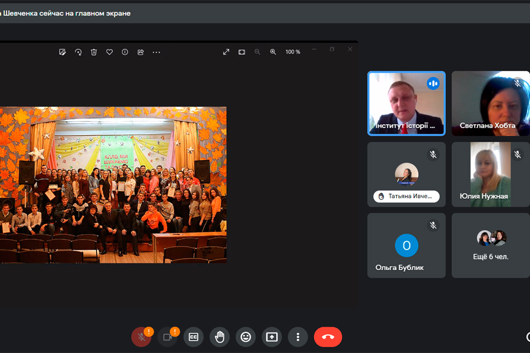Click the share icon in photo viewer toolbar

(x=141, y=52)
